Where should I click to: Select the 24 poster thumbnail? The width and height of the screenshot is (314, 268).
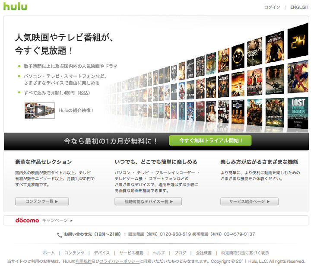[298, 41]
